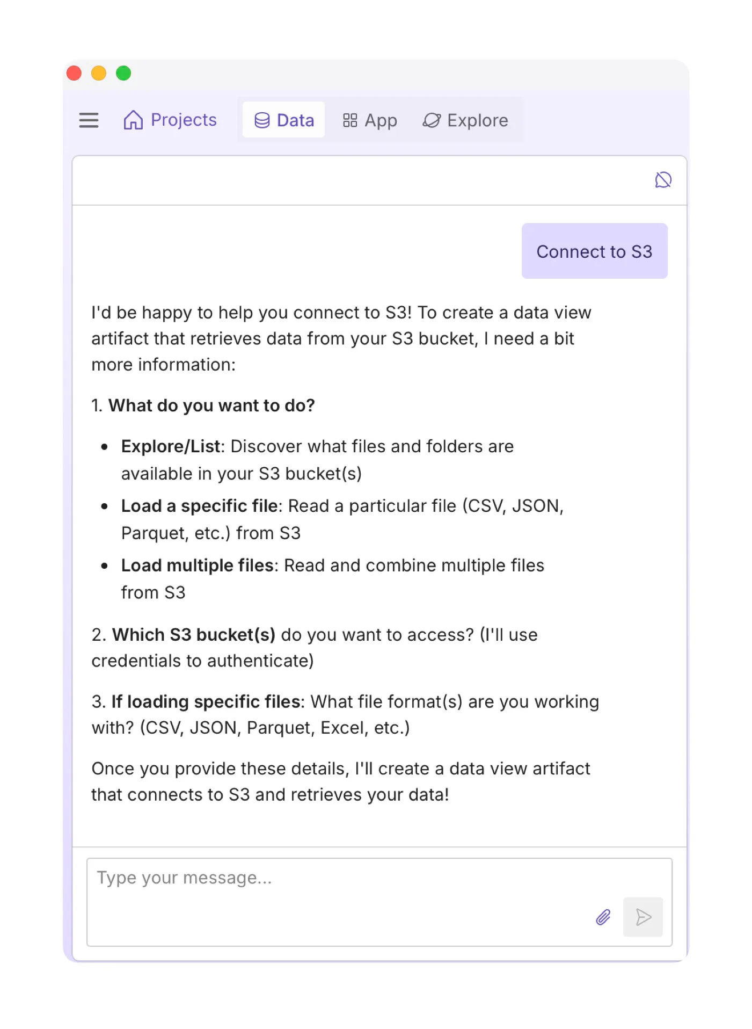The height and width of the screenshot is (1029, 752).
Task: Navigate to Projects
Action: [x=171, y=120]
